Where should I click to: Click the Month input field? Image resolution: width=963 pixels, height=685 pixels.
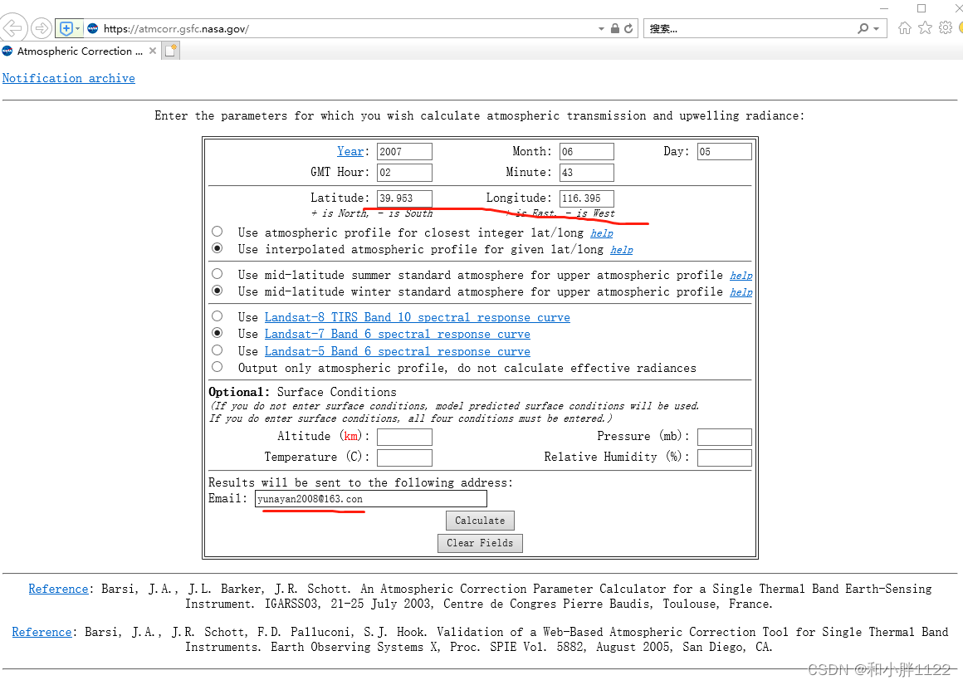(x=587, y=151)
